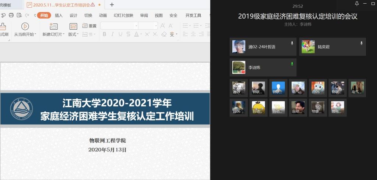Insert numbered list icon
This screenshot has width=377, height=180.
click(x=196, y=26)
